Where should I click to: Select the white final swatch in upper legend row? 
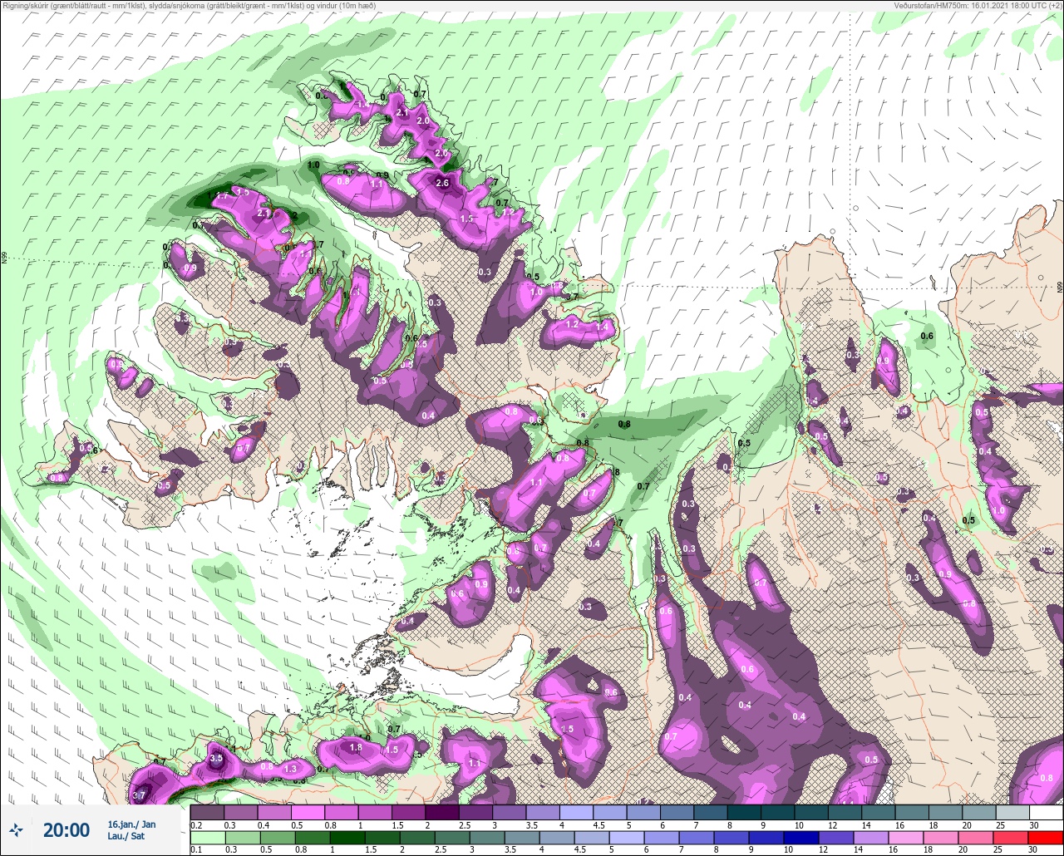click(1046, 812)
